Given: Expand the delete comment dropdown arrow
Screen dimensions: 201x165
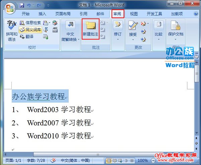Looking at the screenshot, I should [x=107, y=23].
